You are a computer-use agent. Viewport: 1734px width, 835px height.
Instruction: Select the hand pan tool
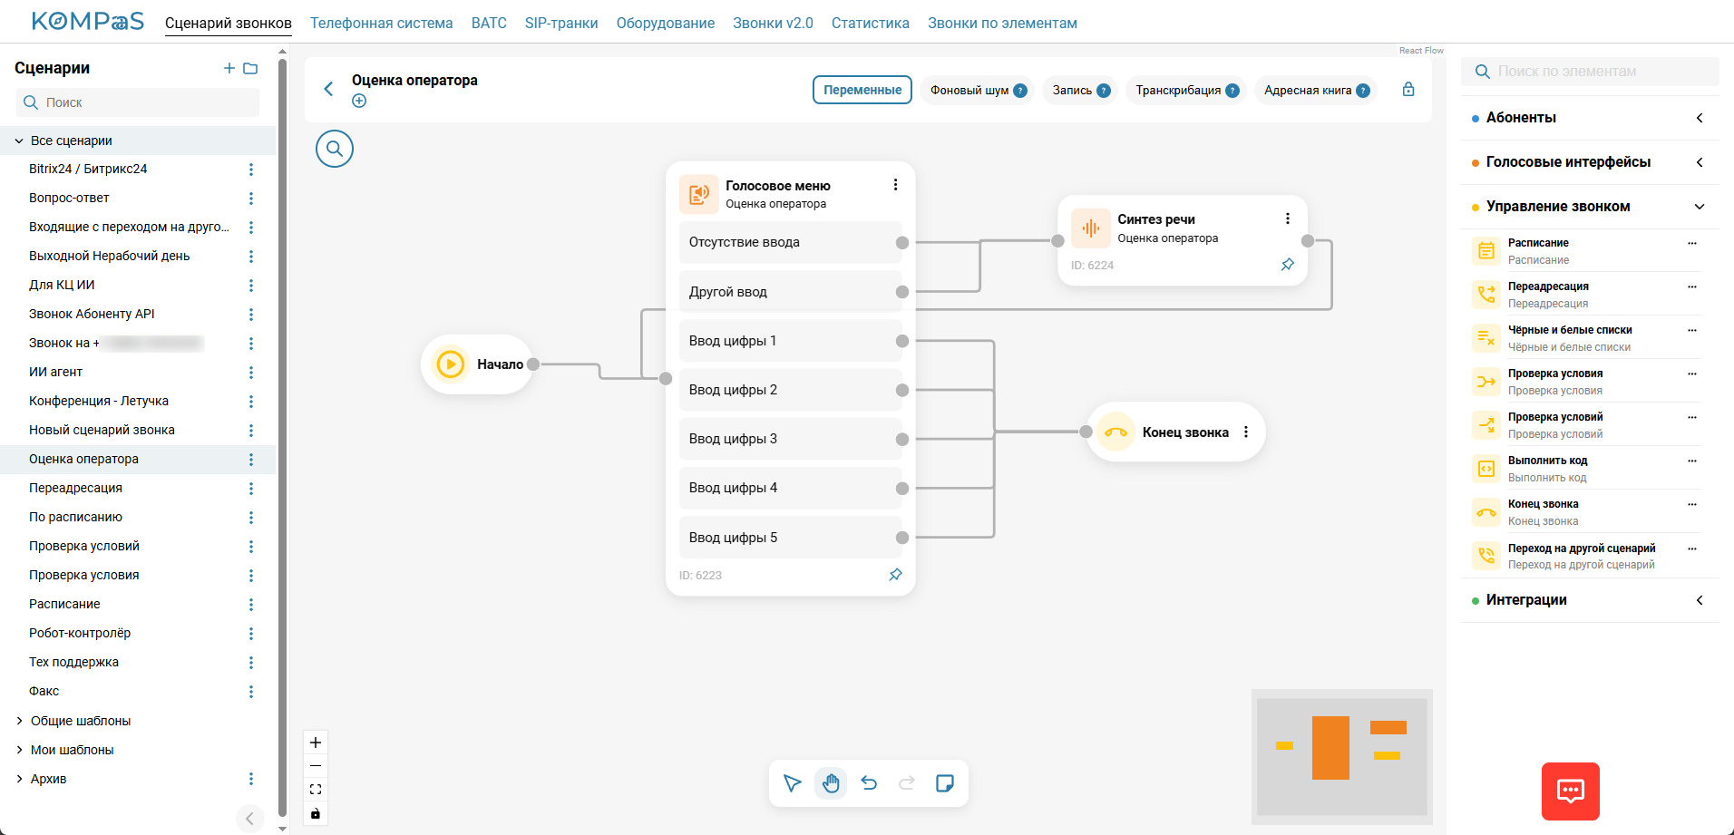pyautogui.click(x=831, y=783)
